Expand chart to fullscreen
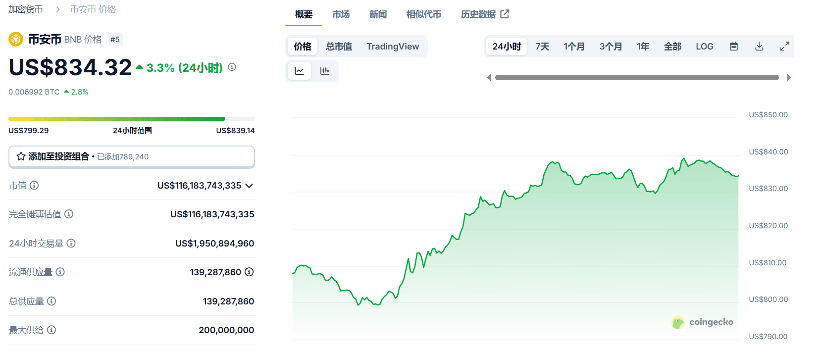Screen dimensions: 818x347 (x=784, y=47)
